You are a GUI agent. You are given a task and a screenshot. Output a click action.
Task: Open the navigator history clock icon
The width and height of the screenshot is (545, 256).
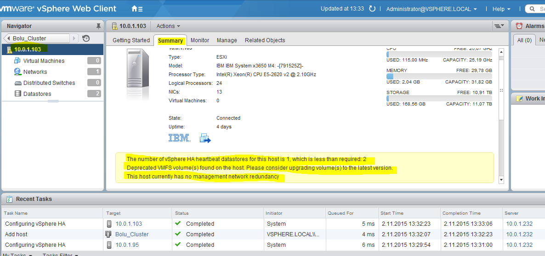tap(86, 38)
